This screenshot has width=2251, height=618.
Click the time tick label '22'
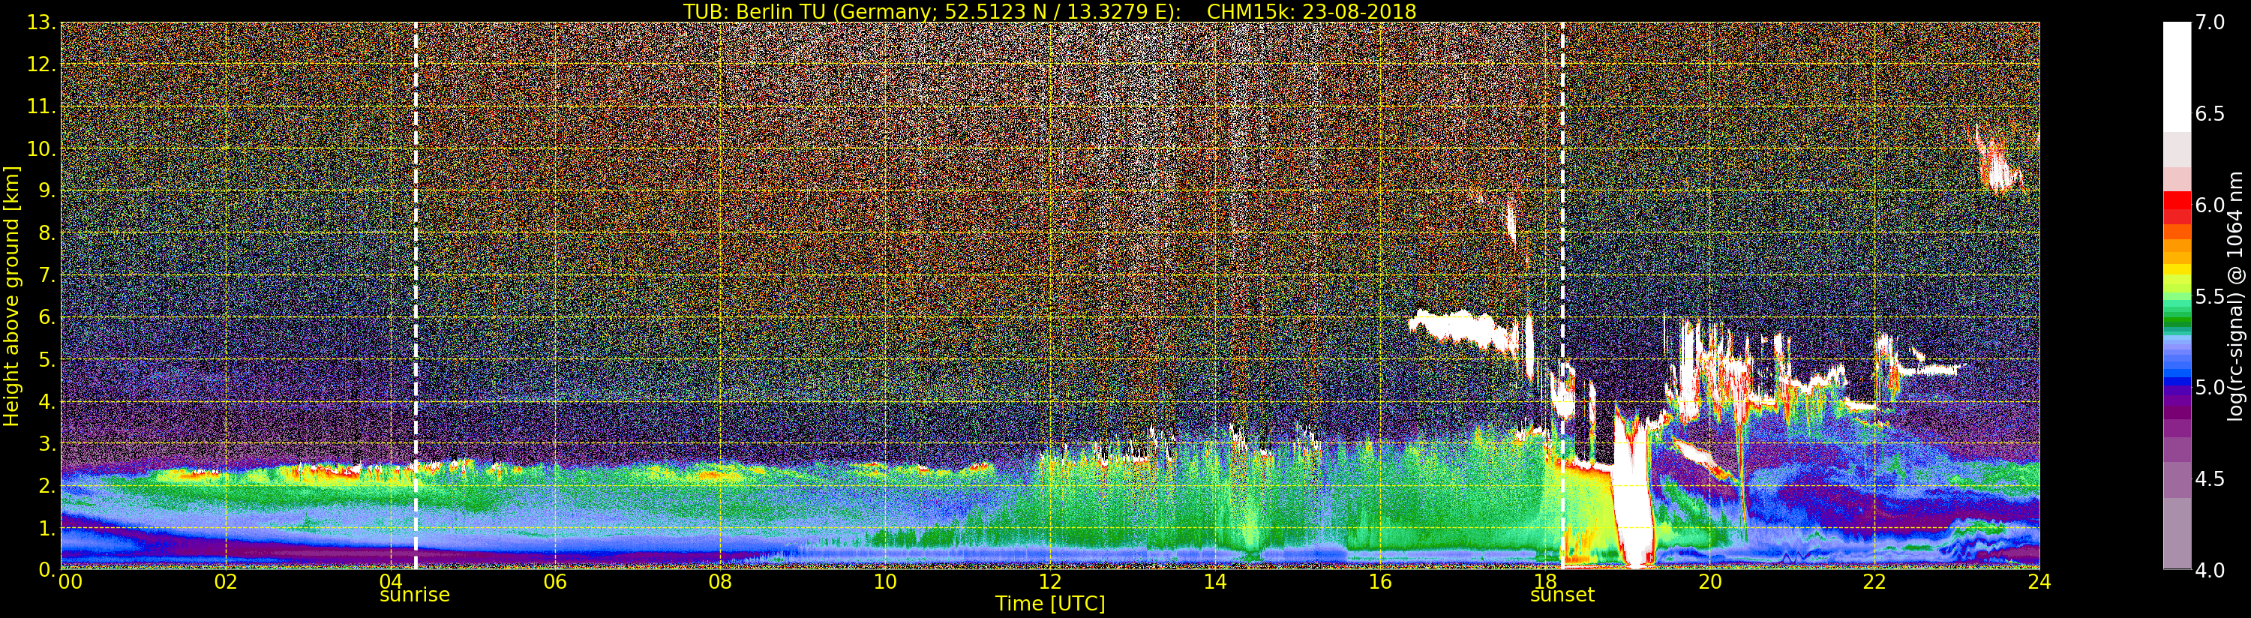pos(1874,582)
